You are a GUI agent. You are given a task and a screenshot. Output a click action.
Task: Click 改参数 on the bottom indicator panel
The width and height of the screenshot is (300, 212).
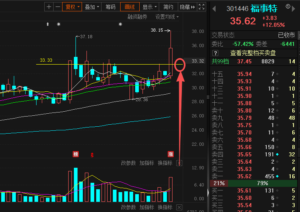128,207
